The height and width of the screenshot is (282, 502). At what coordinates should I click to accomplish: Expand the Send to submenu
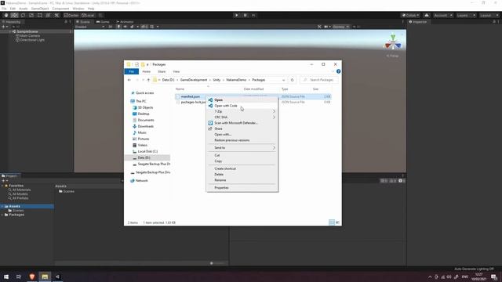pyautogui.click(x=242, y=148)
